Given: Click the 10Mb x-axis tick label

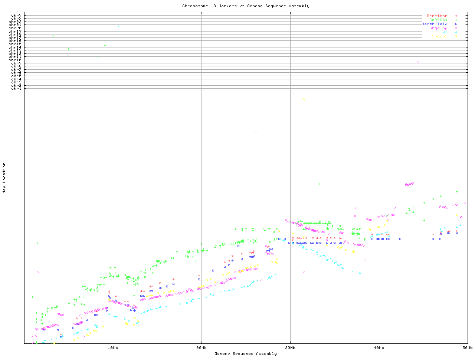Looking at the screenshot, I should pos(113,348).
